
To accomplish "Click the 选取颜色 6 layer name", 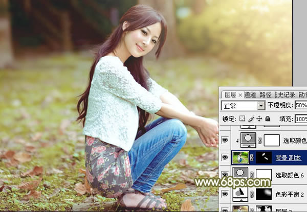I will pos(290,175).
